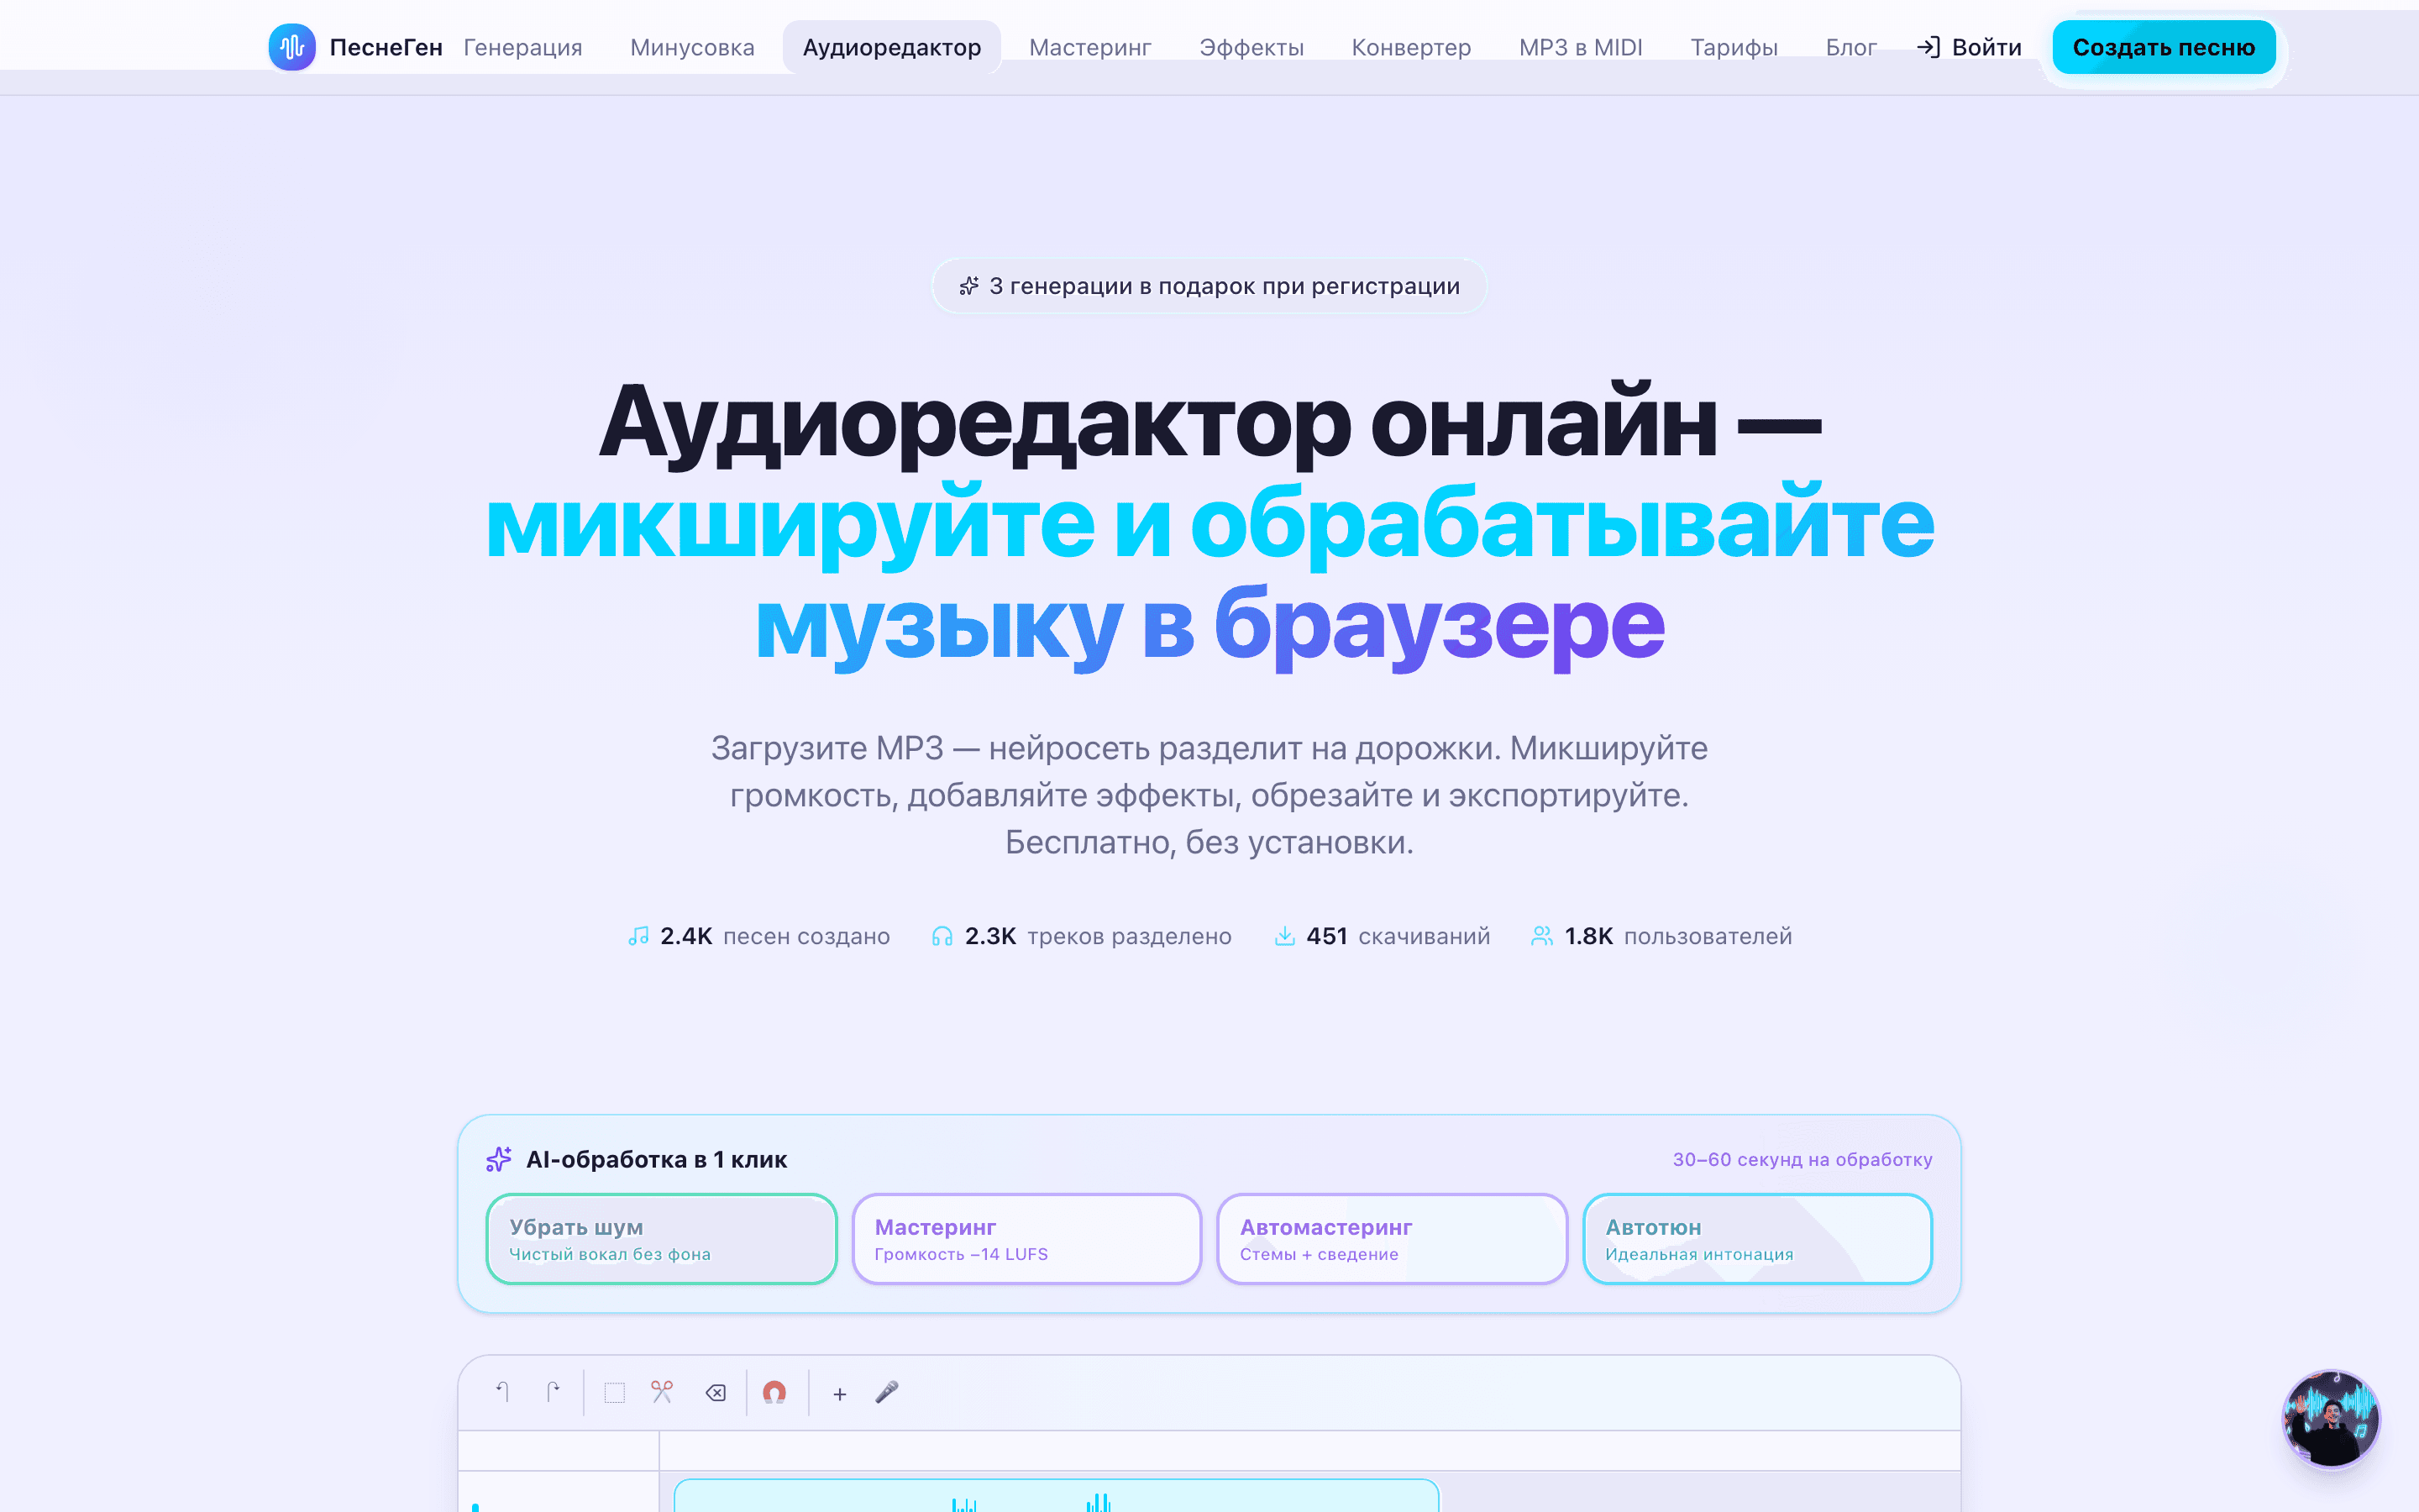Open the MP3 в MIDI page
2419x1512 pixels.
pyautogui.click(x=1581, y=47)
